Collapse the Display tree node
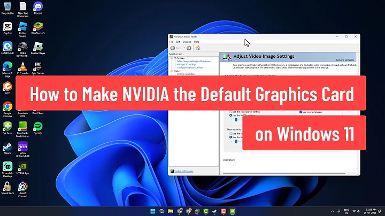The width and height of the screenshot is (385, 216). (172, 71)
